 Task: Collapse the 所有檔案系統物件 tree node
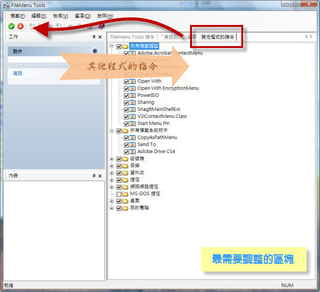111,131
